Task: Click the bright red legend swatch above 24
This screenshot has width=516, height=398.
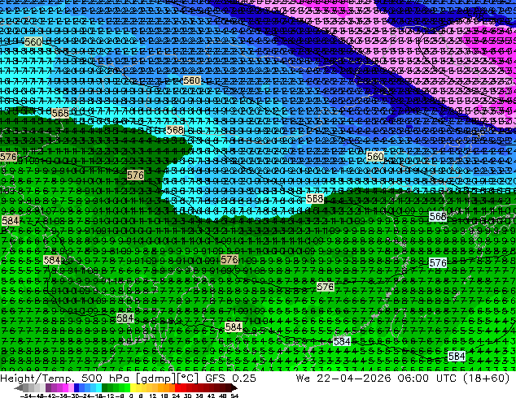Action: click(x=177, y=388)
